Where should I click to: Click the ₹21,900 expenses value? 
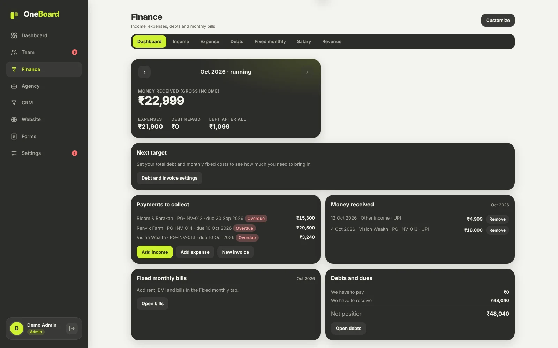coord(150,127)
